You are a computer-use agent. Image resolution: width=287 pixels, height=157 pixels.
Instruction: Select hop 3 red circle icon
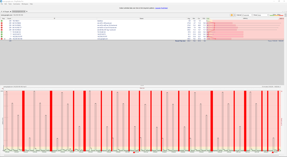[x=2, y=26]
